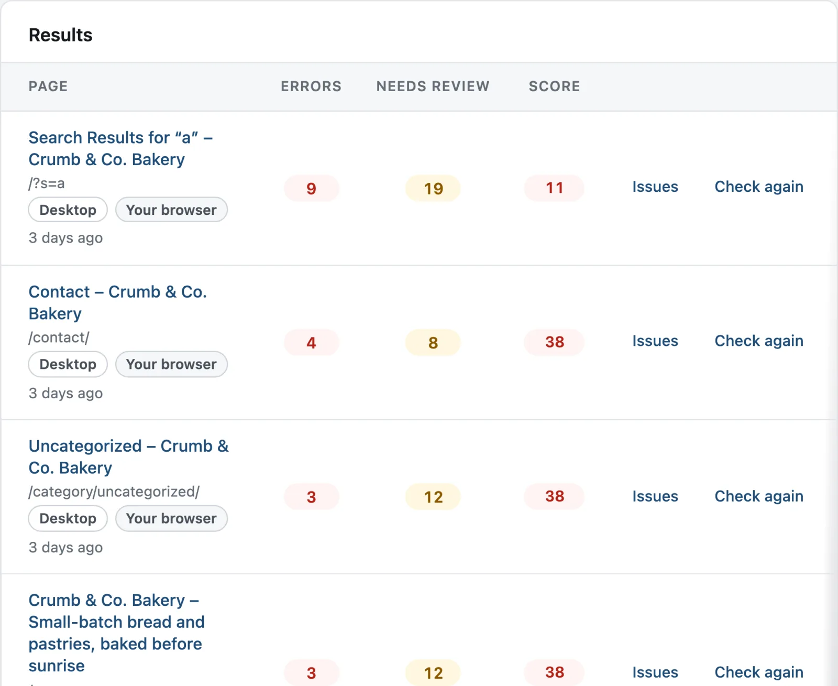The image size is (838, 686).
Task: Select "3 days ago" under Search Results row
Action: [65, 238]
